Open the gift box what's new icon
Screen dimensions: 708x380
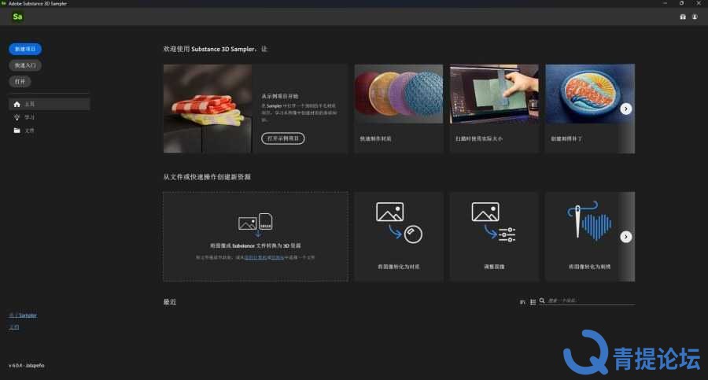coord(683,17)
